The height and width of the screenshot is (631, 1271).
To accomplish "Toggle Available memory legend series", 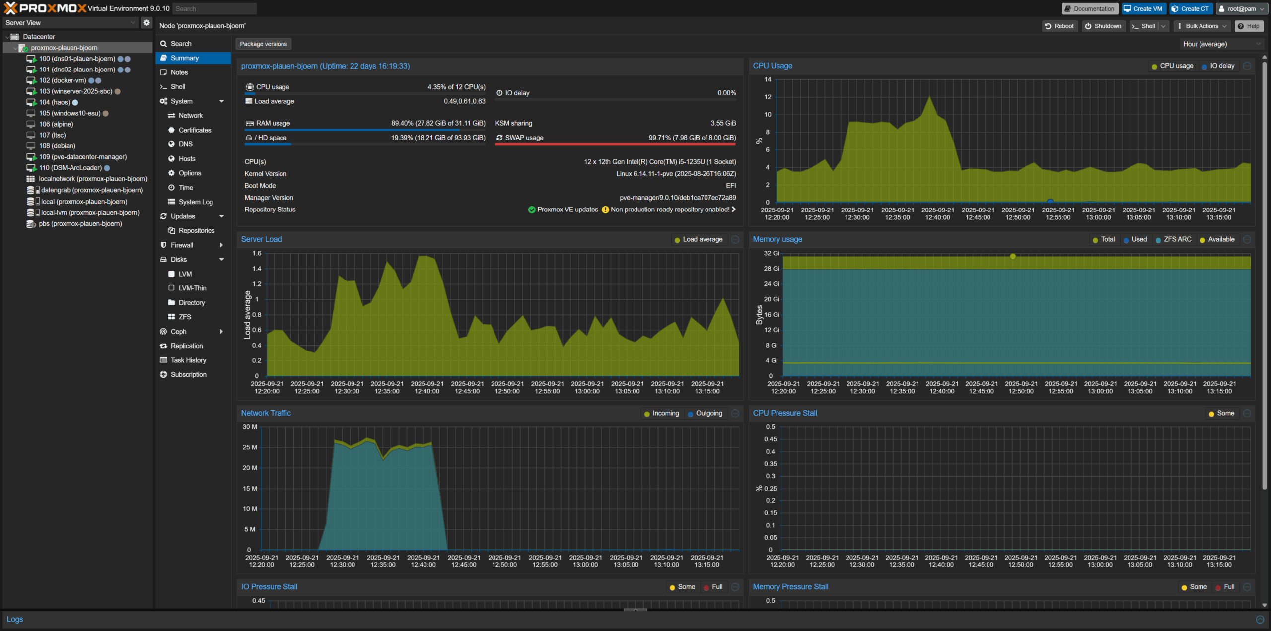I will tap(1217, 240).
